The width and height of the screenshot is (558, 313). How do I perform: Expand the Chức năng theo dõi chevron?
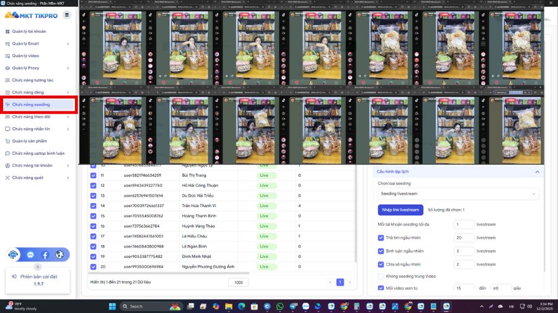[x=68, y=117]
